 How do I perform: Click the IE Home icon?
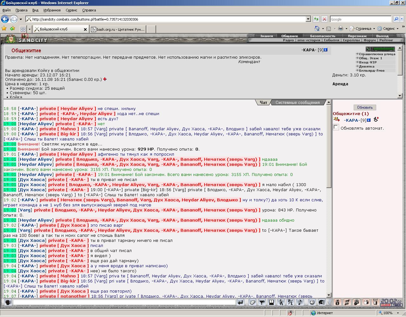pyautogui.click(x=317, y=29)
